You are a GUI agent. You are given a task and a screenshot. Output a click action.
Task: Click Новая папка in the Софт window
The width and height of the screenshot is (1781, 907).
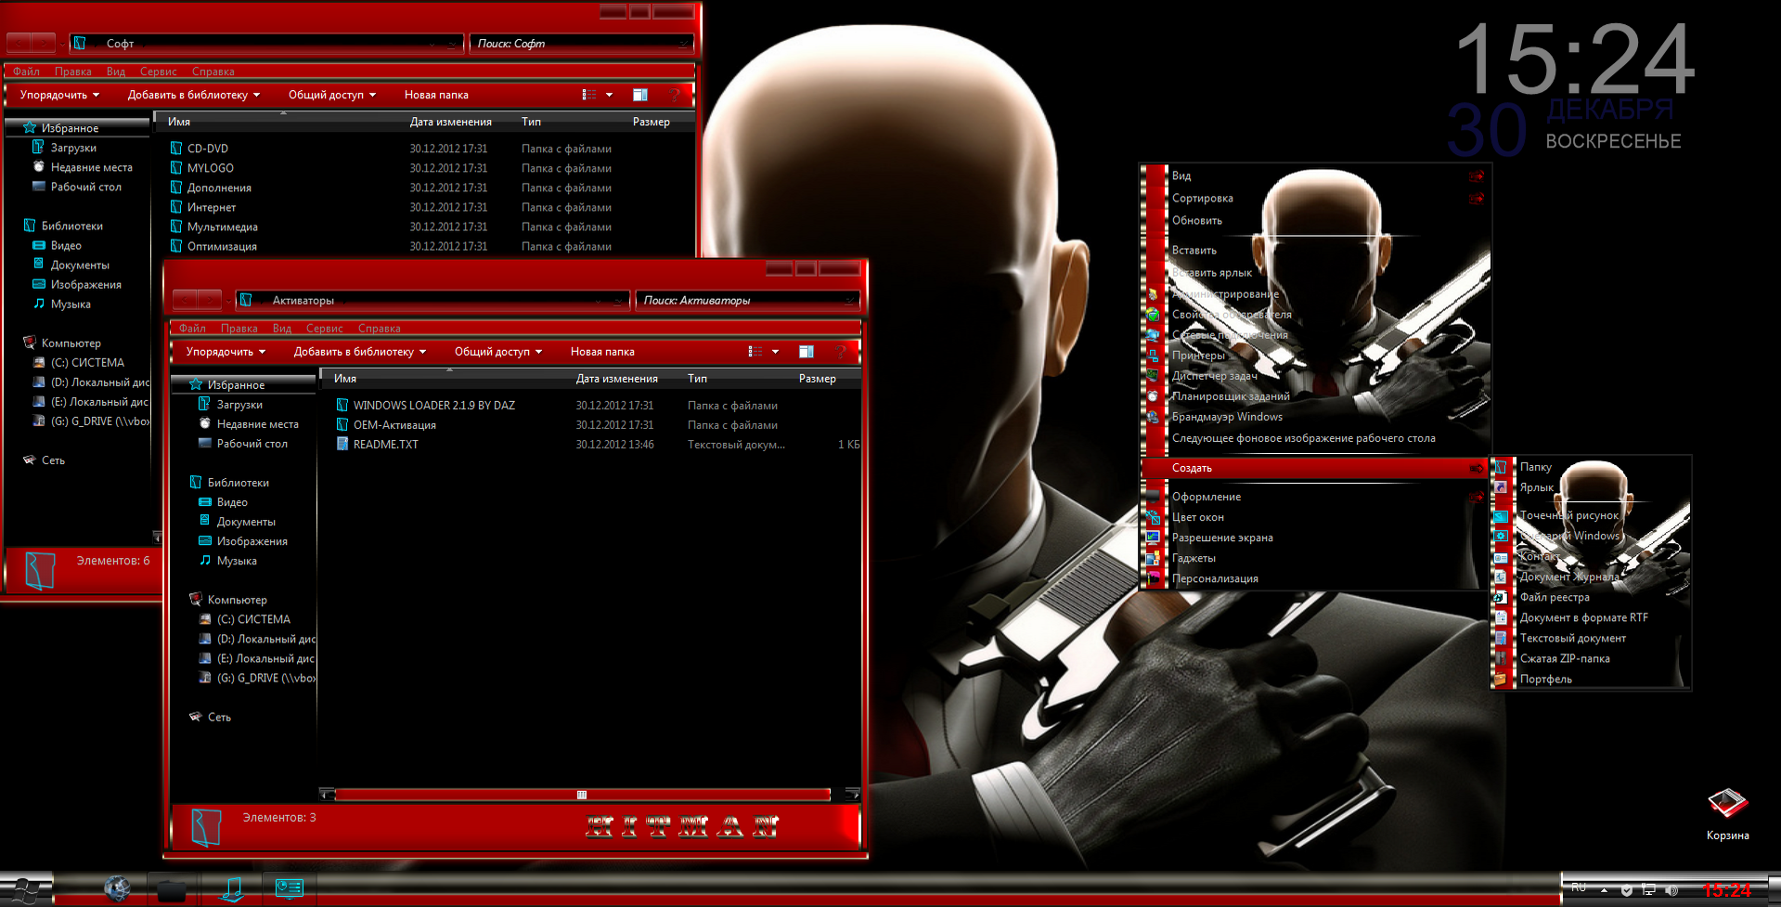tap(436, 95)
